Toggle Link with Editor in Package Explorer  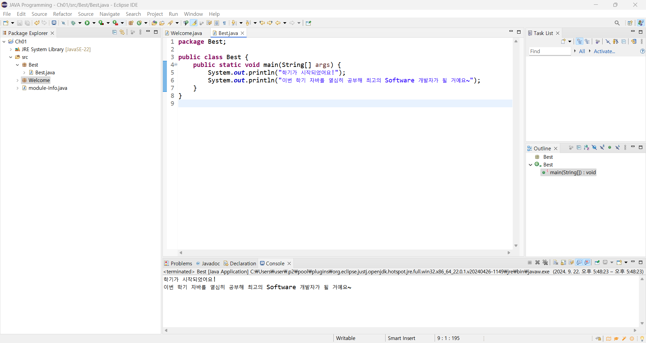(x=122, y=32)
